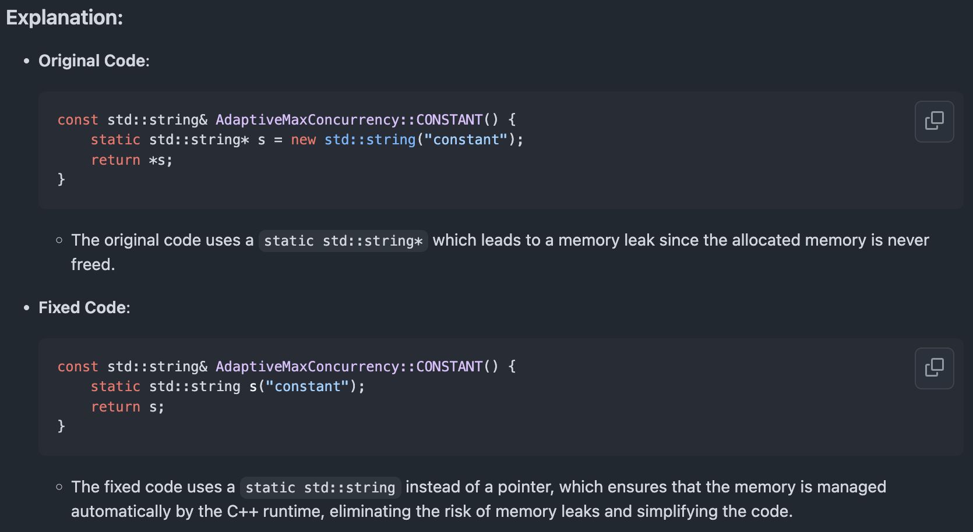The width and height of the screenshot is (973, 532).
Task: Click the inline static std::string snippet without asterisk
Action: click(x=320, y=487)
